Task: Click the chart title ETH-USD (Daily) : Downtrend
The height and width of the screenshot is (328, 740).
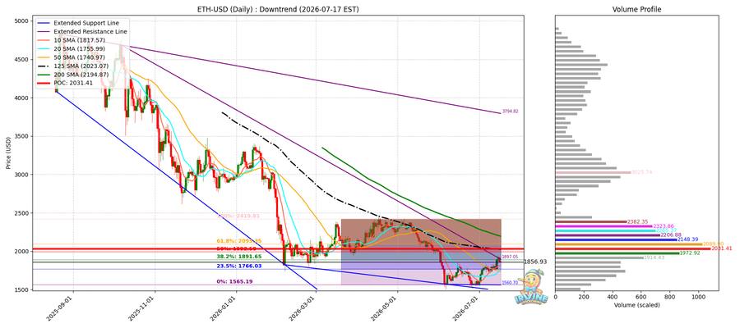Action: tap(278, 9)
